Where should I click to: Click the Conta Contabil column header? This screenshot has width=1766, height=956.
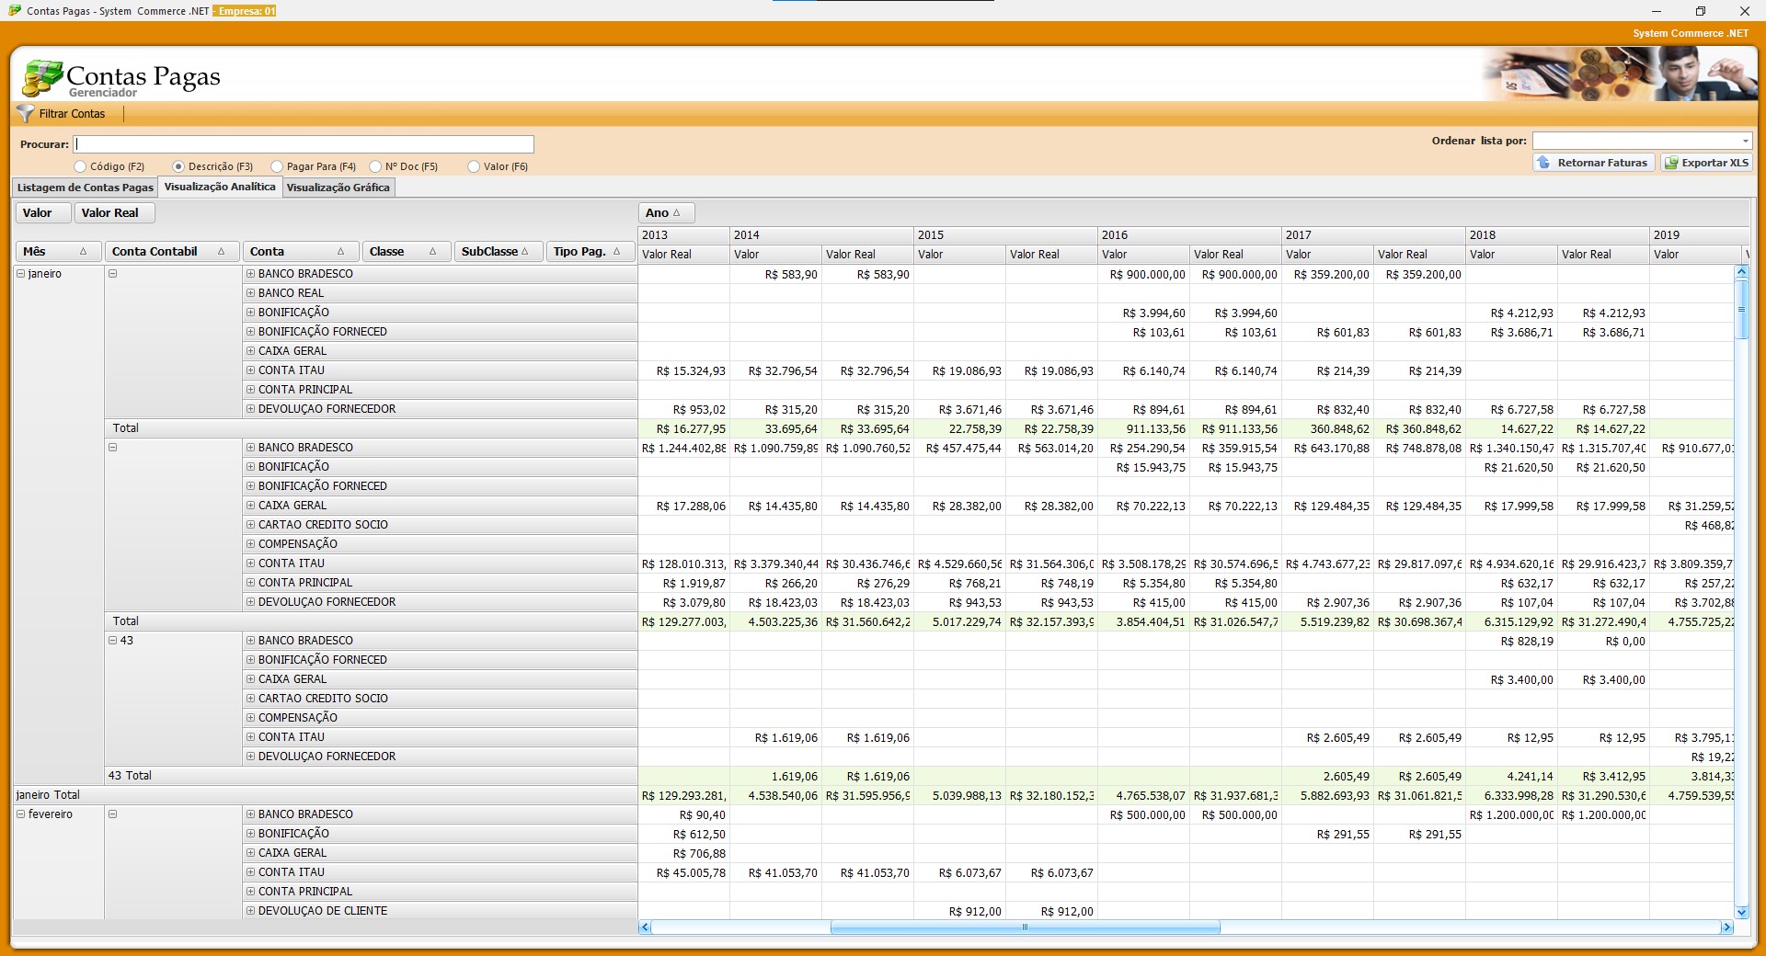pos(155,252)
